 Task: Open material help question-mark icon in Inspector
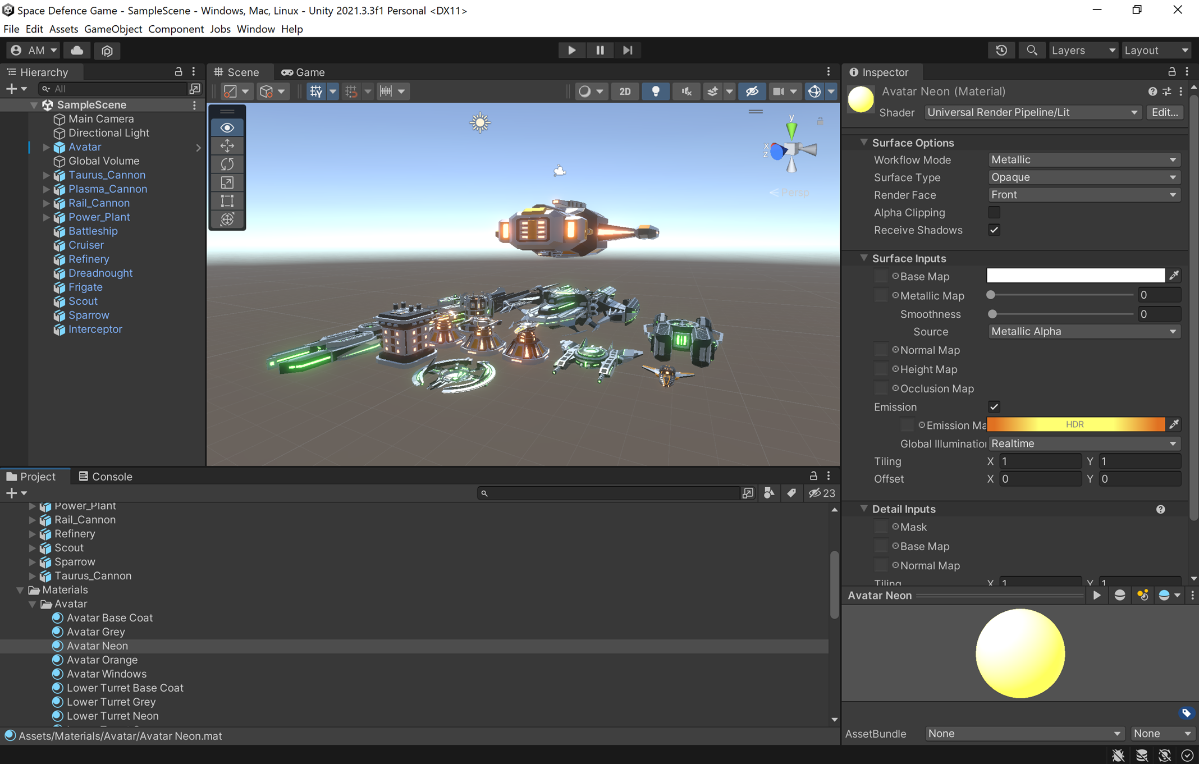point(1152,91)
